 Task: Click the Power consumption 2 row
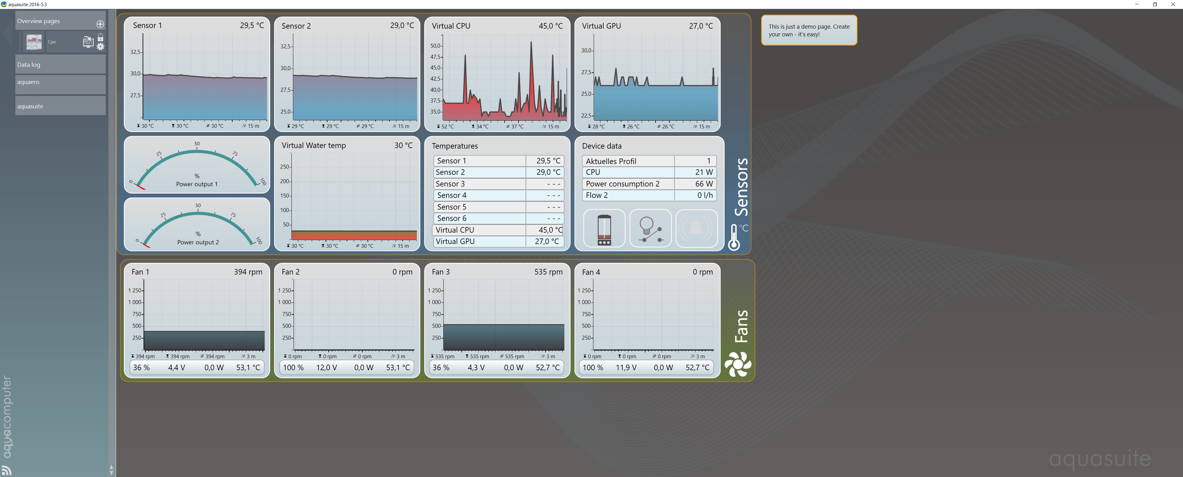pyautogui.click(x=649, y=184)
